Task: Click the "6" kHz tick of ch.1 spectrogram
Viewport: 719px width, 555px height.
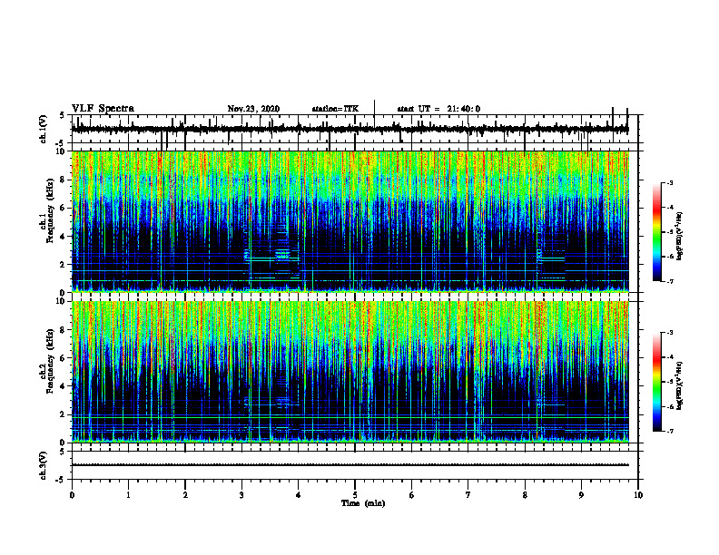Action: pos(64,208)
